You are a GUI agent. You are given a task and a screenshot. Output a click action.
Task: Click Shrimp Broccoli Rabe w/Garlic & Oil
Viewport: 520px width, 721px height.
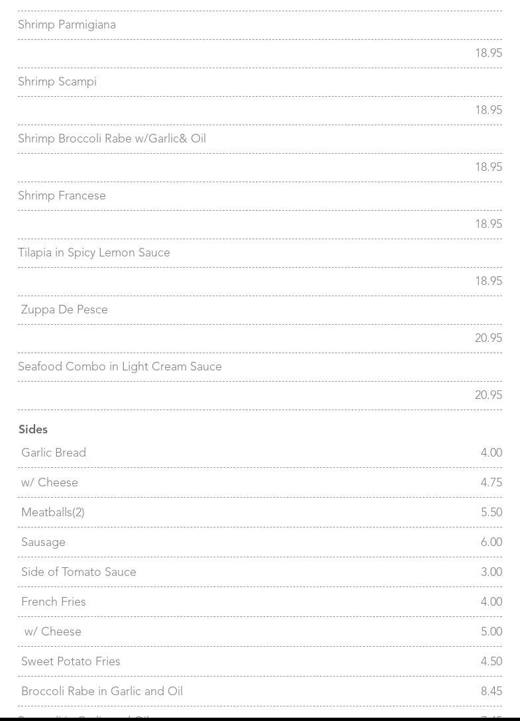(x=112, y=139)
